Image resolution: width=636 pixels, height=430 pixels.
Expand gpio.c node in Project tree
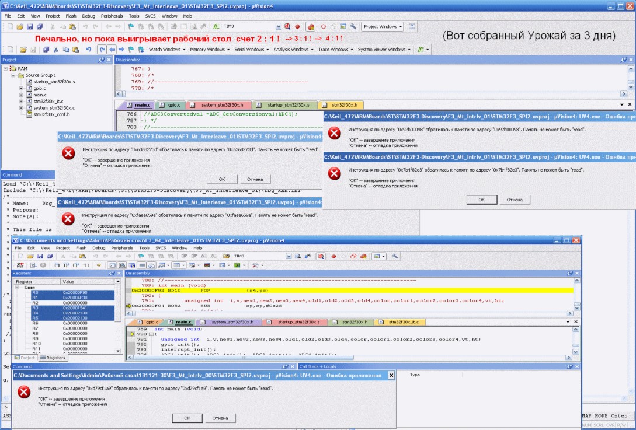21,88
